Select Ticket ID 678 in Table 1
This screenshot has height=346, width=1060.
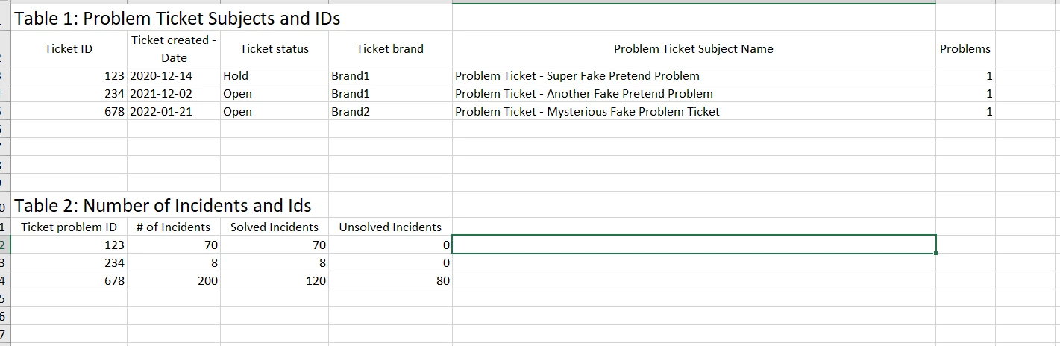[69, 112]
